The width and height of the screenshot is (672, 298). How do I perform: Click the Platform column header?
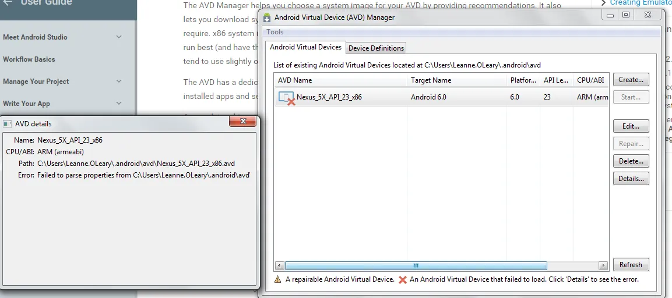click(523, 80)
